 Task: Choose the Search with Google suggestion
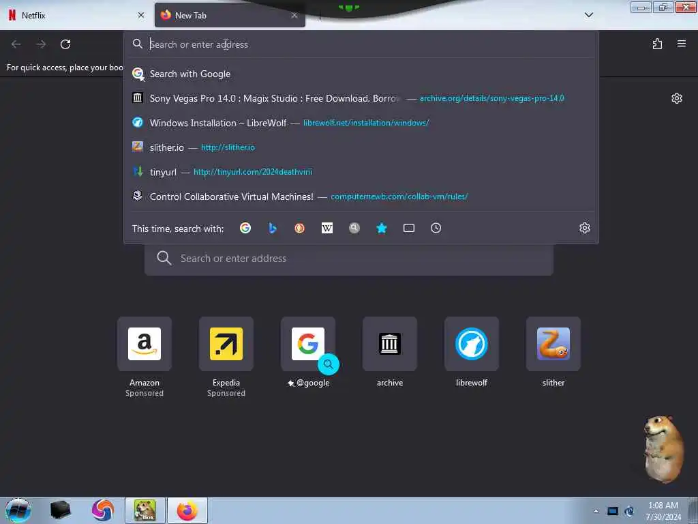pyautogui.click(x=361, y=74)
